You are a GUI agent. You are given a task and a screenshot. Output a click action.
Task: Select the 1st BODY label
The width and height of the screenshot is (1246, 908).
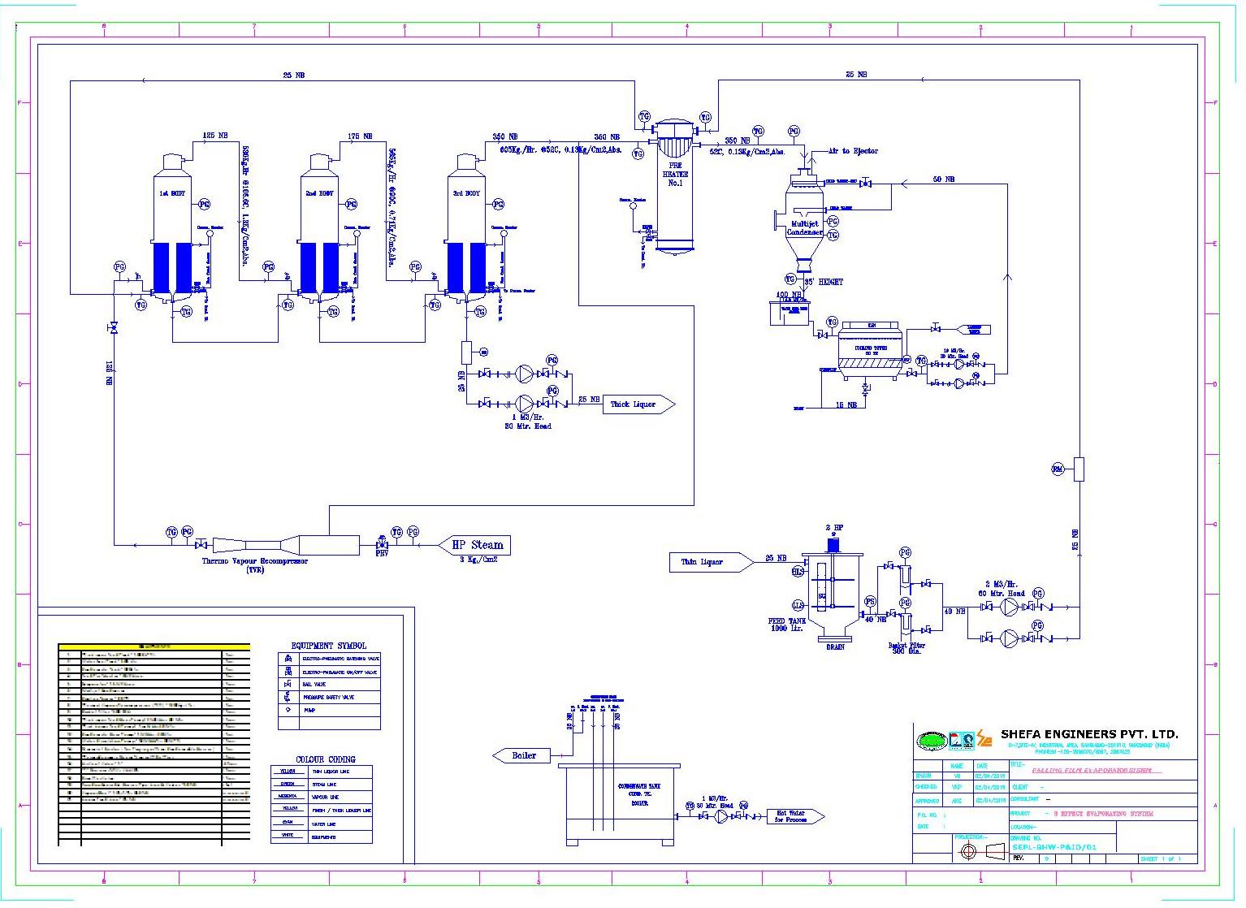pos(171,194)
